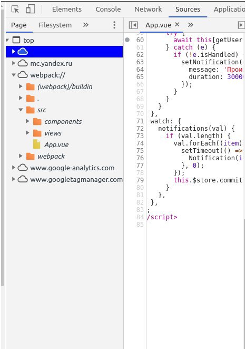Click the www.google-analytics.com cloud icon
Viewport: 246px width, 349px height.
pos(23,168)
